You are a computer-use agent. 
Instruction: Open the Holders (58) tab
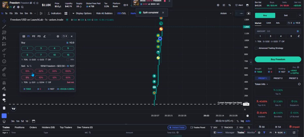(48, 127)
